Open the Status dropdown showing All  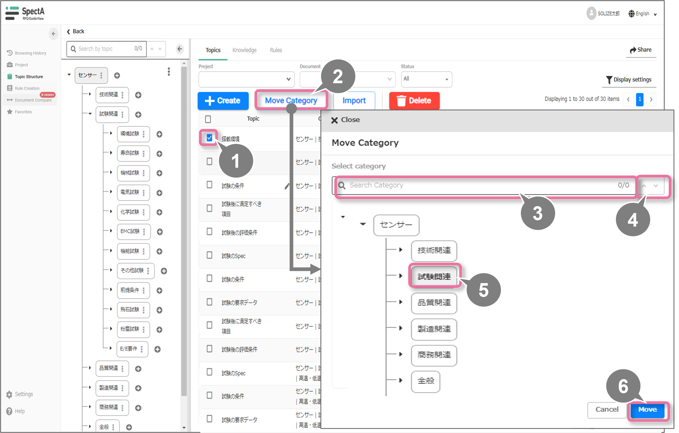pyautogui.click(x=426, y=79)
